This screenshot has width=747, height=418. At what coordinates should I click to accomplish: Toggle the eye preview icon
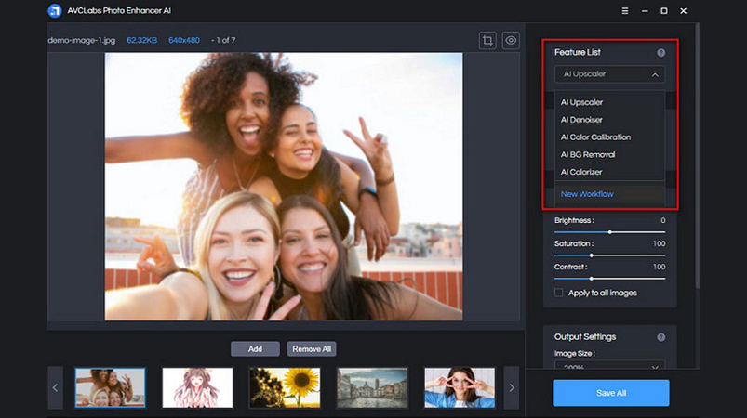[x=511, y=41]
